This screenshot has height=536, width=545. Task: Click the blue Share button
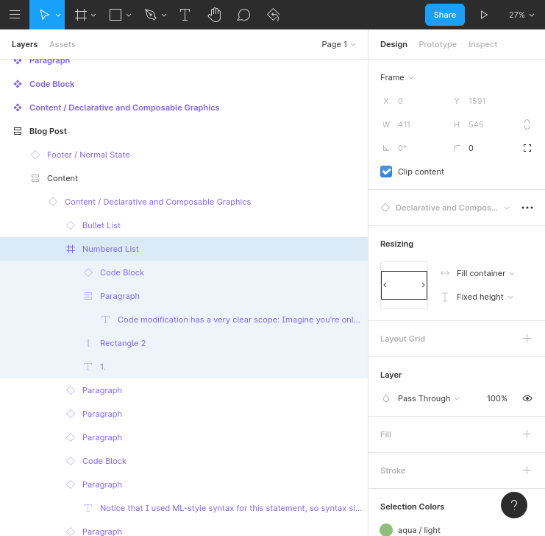[x=444, y=15]
